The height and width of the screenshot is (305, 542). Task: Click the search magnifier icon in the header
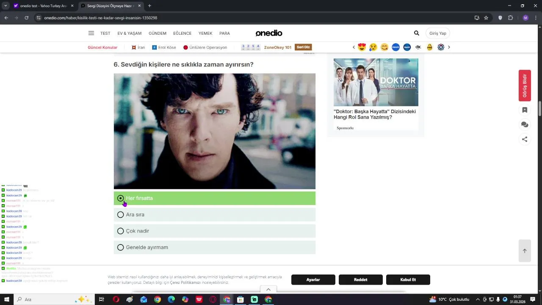coord(417,33)
